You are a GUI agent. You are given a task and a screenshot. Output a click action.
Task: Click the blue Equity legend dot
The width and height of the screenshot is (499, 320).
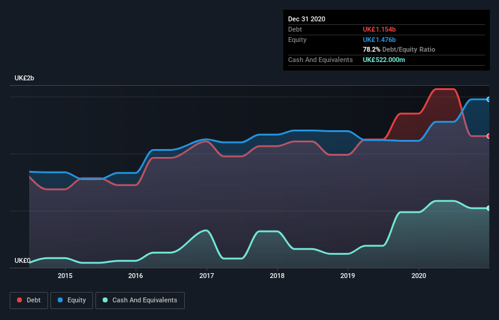click(60, 300)
